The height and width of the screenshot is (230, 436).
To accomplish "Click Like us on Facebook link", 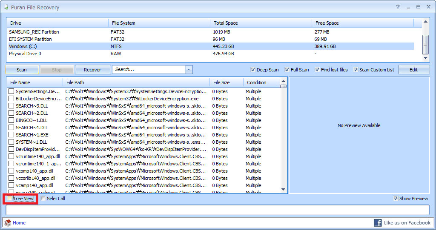I will point(407,223).
